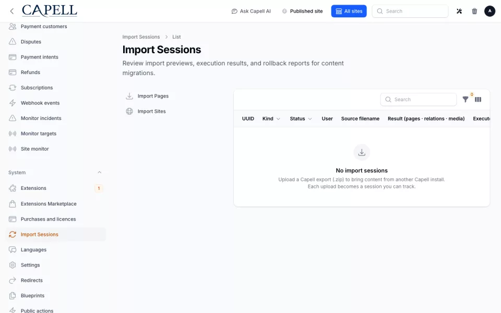Image resolution: width=501 pixels, height=313 pixels.
Task: Click the Webhook events lightning icon
Action: [13, 103]
